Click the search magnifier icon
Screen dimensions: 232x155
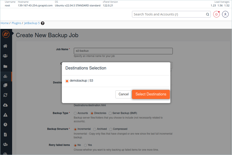click(208, 14)
